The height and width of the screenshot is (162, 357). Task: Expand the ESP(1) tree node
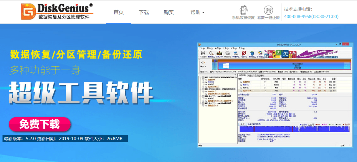point(203,82)
